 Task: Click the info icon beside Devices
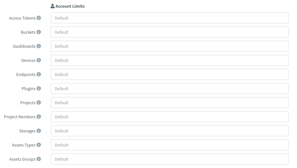point(39,60)
